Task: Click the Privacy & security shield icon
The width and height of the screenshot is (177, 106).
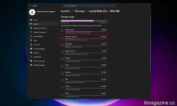Action: point(31,61)
